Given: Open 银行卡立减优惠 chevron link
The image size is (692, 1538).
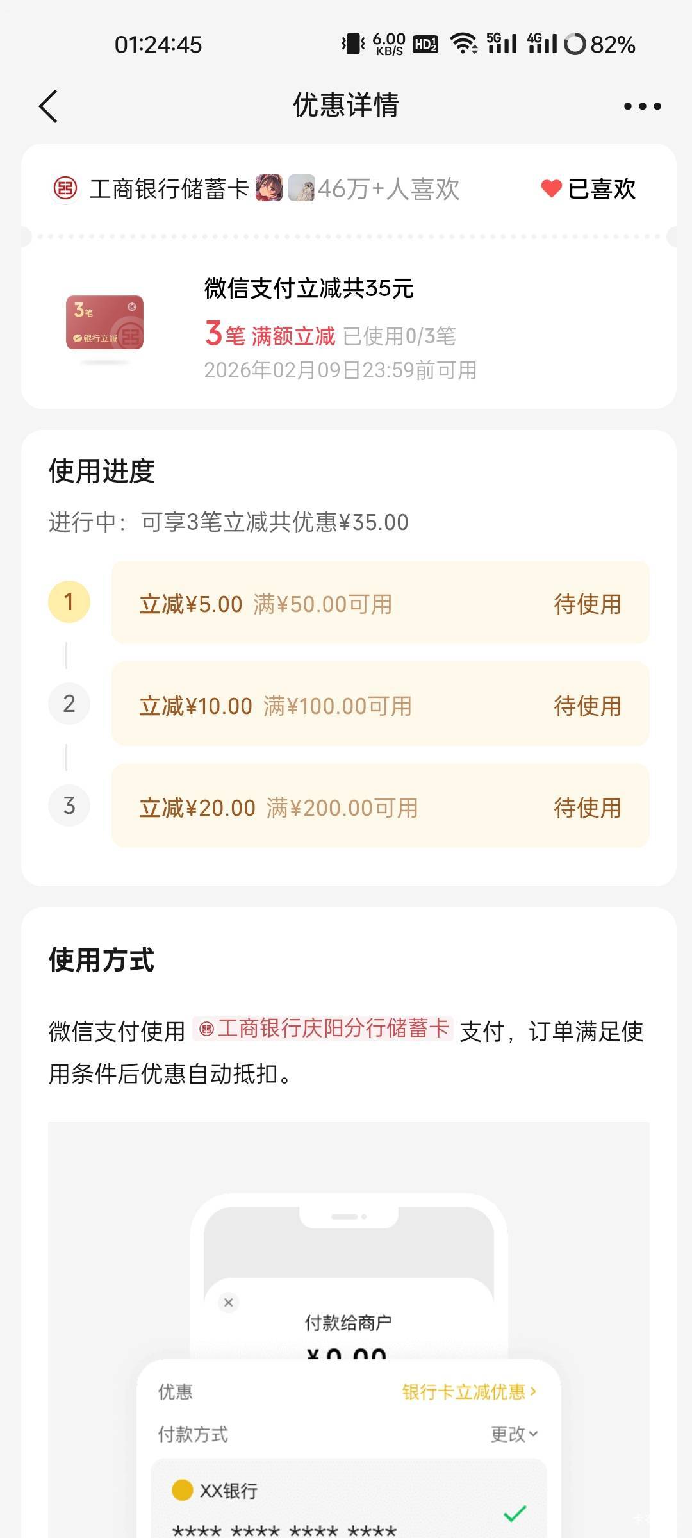Looking at the screenshot, I should point(469,1392).
